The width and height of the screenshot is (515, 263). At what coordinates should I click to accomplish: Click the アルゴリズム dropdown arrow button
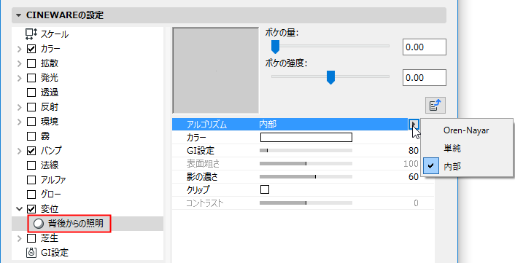click(x=414, y=125)
